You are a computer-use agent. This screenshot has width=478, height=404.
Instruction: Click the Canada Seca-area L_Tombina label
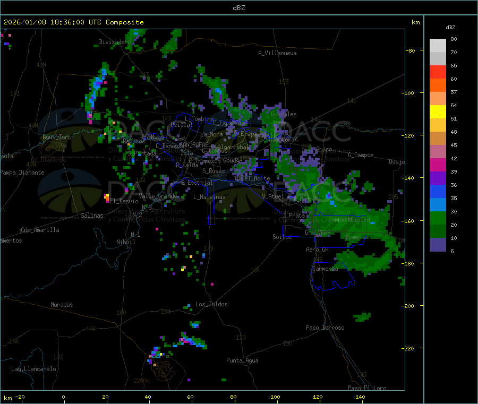coord(199,119)
